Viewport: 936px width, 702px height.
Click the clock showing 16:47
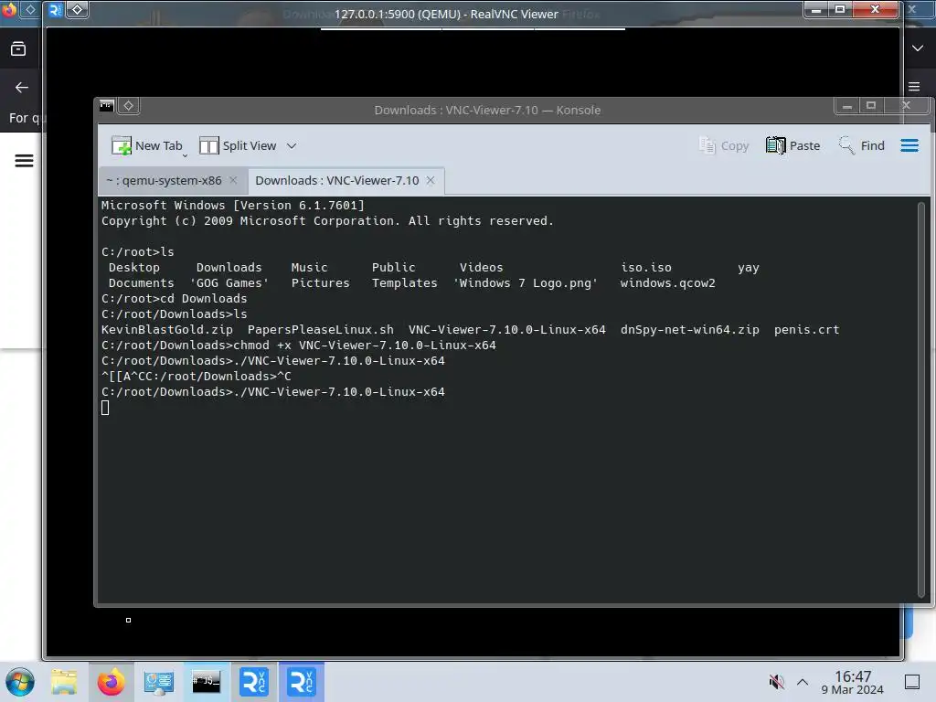click(852, 682)
